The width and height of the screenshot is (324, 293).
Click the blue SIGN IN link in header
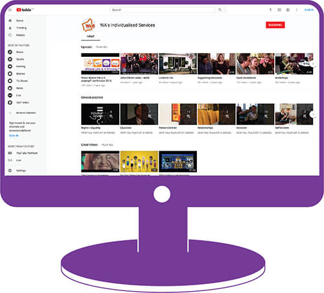tap(308, 10)
